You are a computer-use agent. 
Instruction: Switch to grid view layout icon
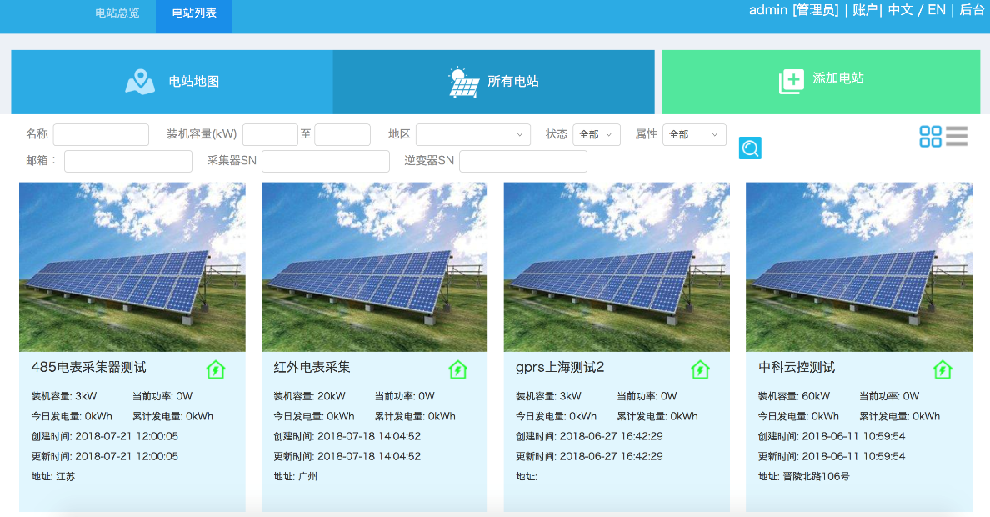(x=930, y=137)
